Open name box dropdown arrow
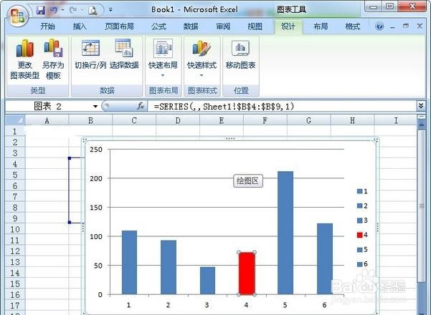Screen dimensions: 431x315 pyautogui.click(x=95, y=106)
